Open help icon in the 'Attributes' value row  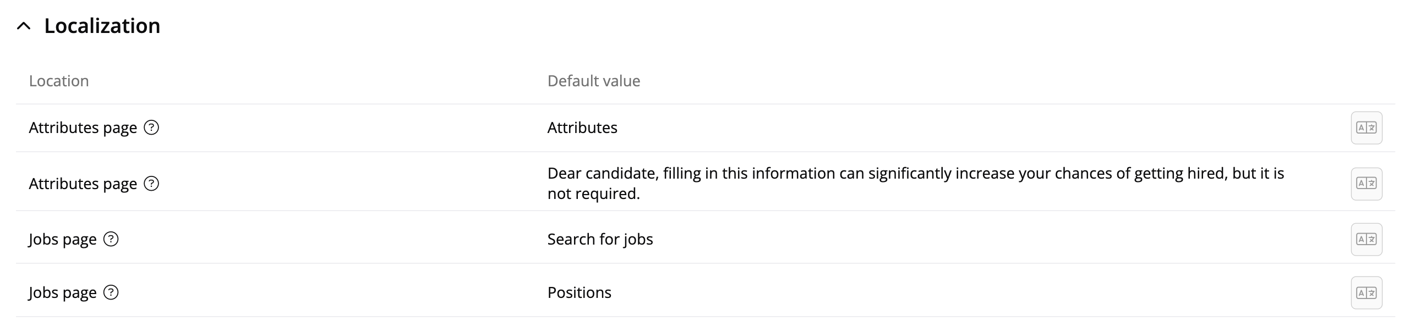[x=151, y=128]
